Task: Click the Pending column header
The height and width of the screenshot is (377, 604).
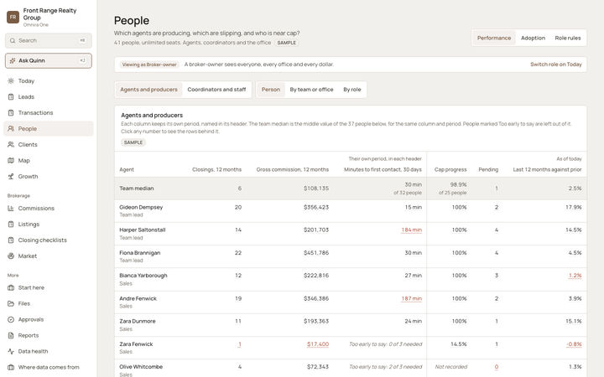Action: pos(488,169)
